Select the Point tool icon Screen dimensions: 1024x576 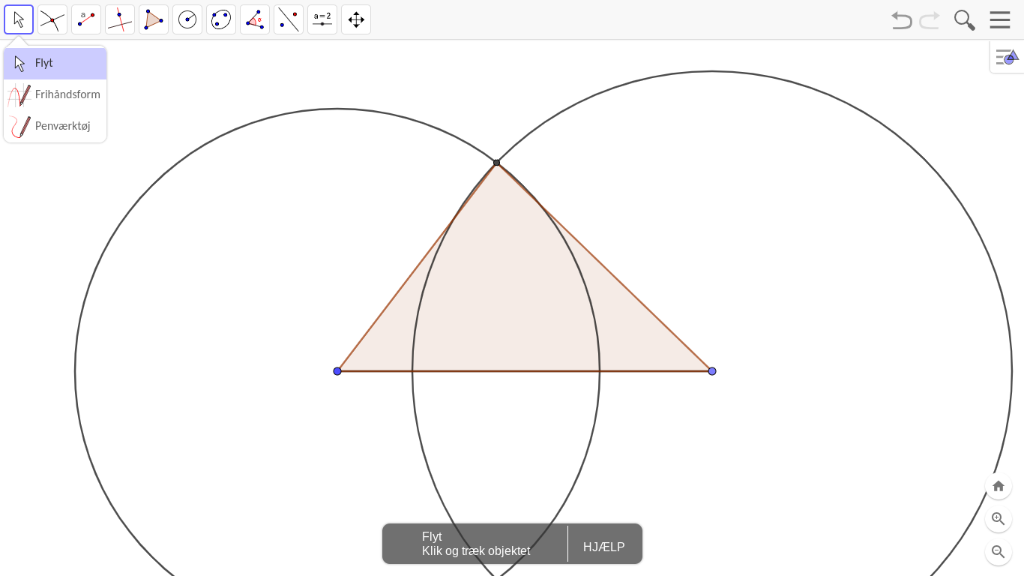point(52,19)
